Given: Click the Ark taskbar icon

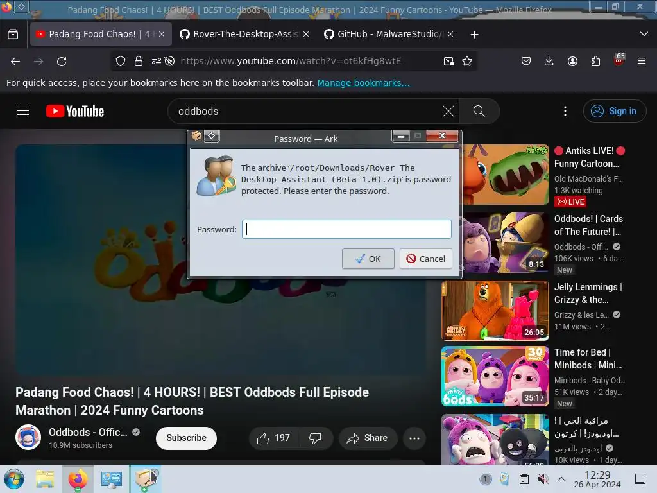Looking at the screenshot, I should [146, 479].
